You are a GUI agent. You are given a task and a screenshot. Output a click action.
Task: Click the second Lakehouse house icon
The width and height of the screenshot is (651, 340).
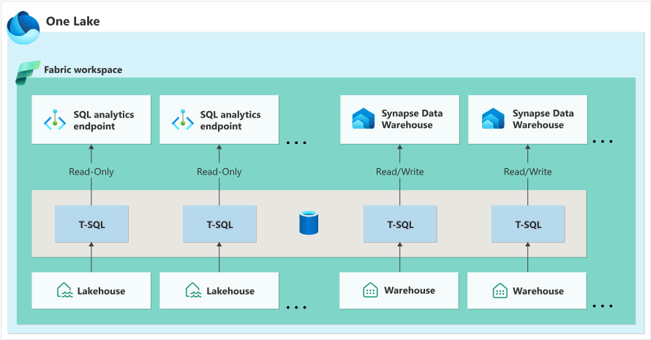click(x=194, y=290)
